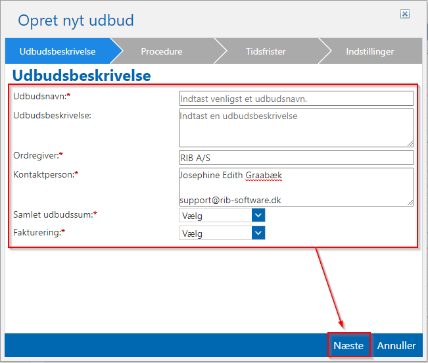Click the Udbudsbeskrivelse textarea resize handle

(410, 143)
